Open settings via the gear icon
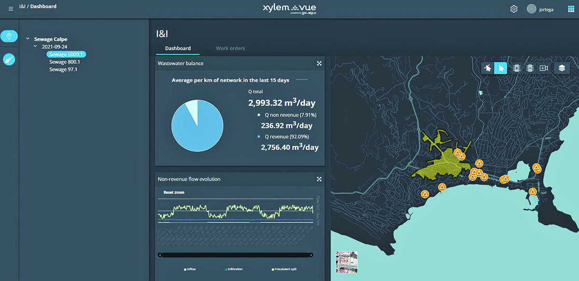 point(514,9)
